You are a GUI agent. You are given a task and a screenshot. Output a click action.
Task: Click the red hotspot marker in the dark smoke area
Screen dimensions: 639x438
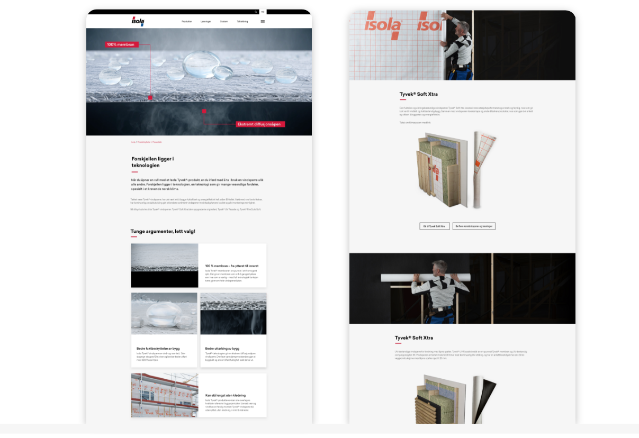coord(204,111)
